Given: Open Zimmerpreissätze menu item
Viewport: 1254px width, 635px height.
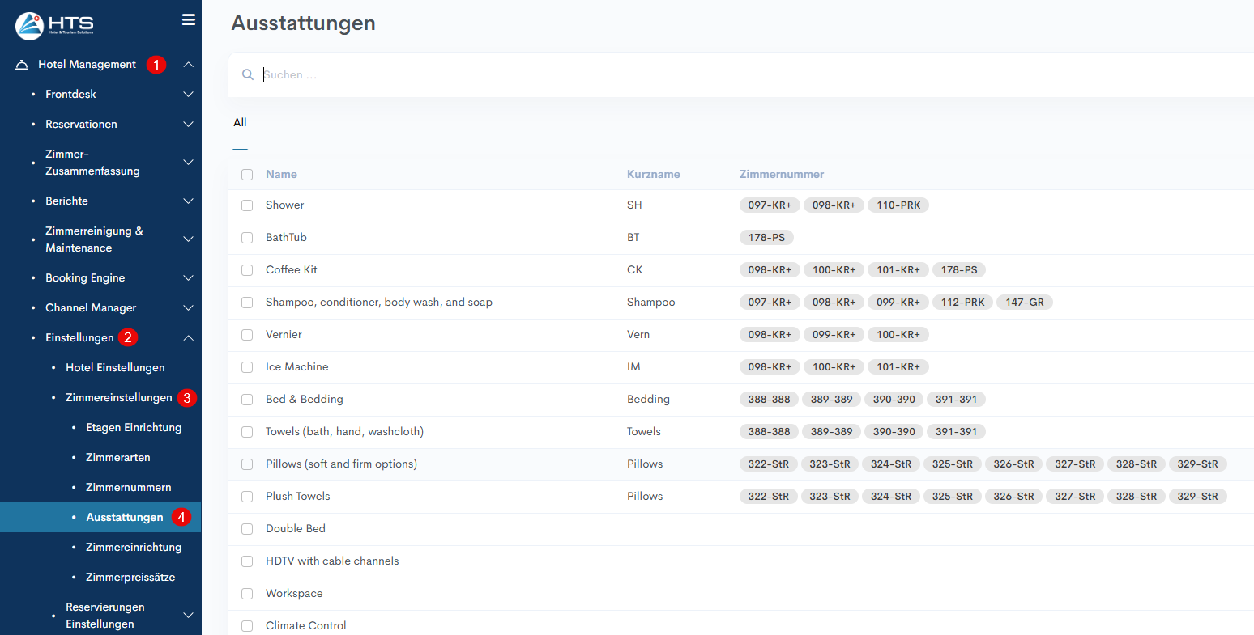Looking at the screenshot, I should click(130, 578).
